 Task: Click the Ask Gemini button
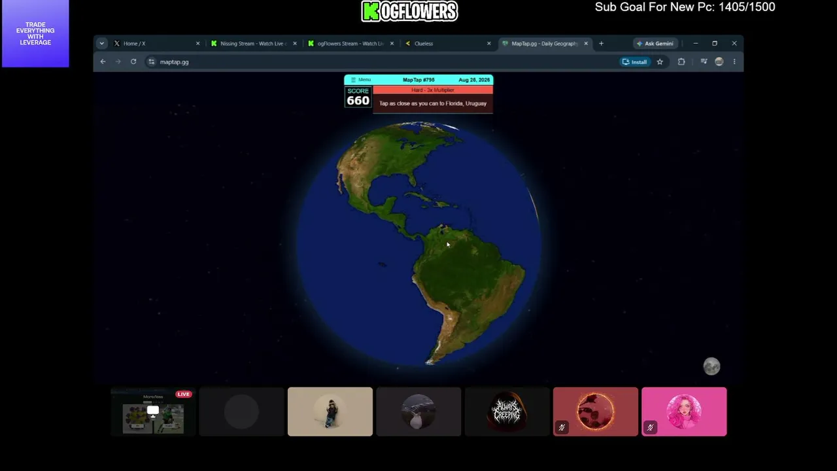[655, 43]
